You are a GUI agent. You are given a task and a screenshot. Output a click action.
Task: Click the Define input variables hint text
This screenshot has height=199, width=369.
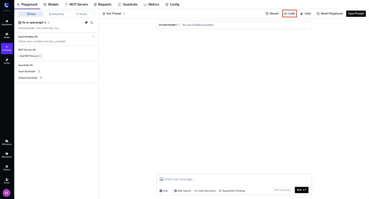point(42,42)
